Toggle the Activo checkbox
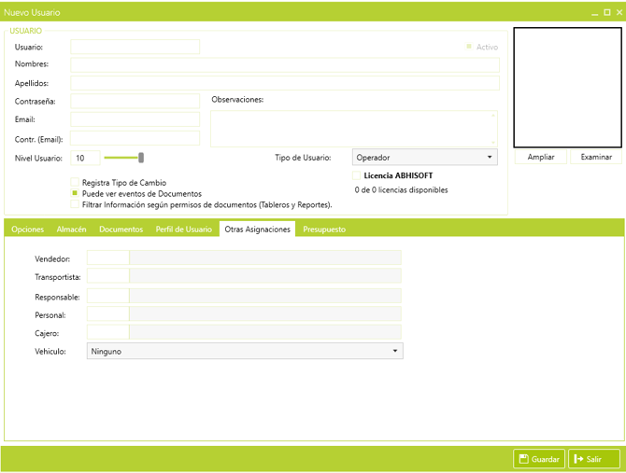 [469, 47]
